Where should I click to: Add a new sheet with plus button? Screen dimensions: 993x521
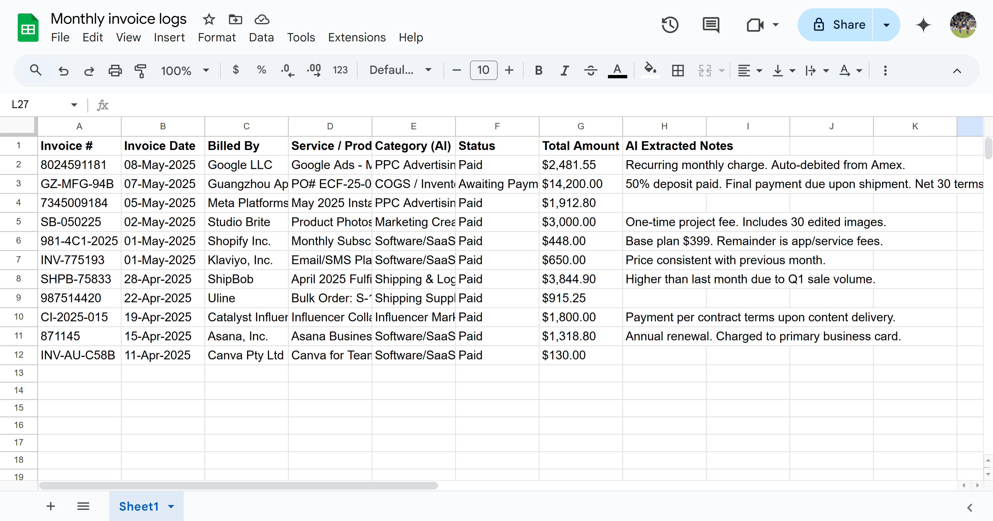[50, 506]
